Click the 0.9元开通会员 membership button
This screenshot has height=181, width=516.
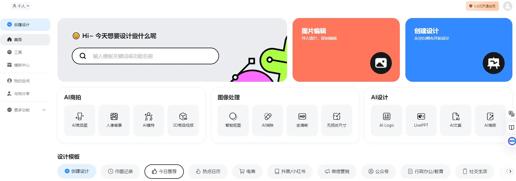pyautogui.click(x=482, y=6)
